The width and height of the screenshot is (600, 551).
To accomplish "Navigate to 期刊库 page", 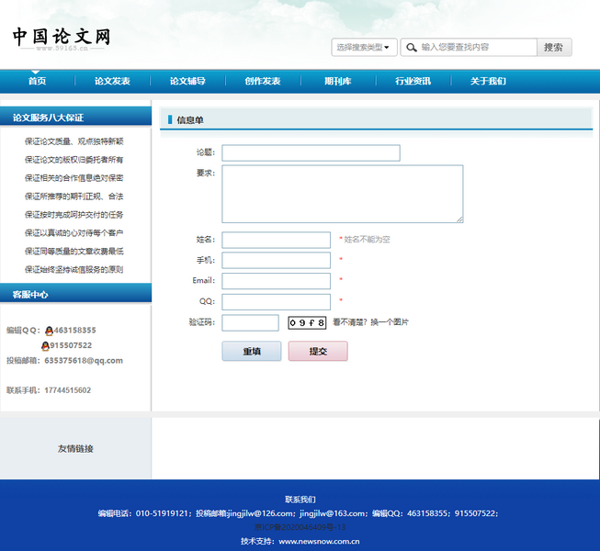I will pos(338,81).
